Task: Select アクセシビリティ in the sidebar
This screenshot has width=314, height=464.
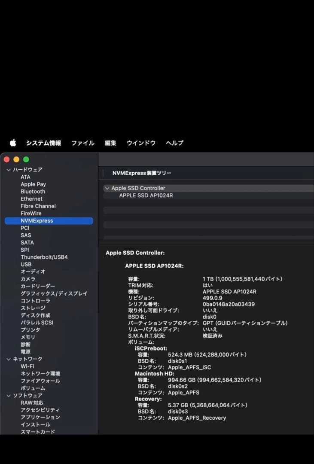Action: (x=40, y=410)
